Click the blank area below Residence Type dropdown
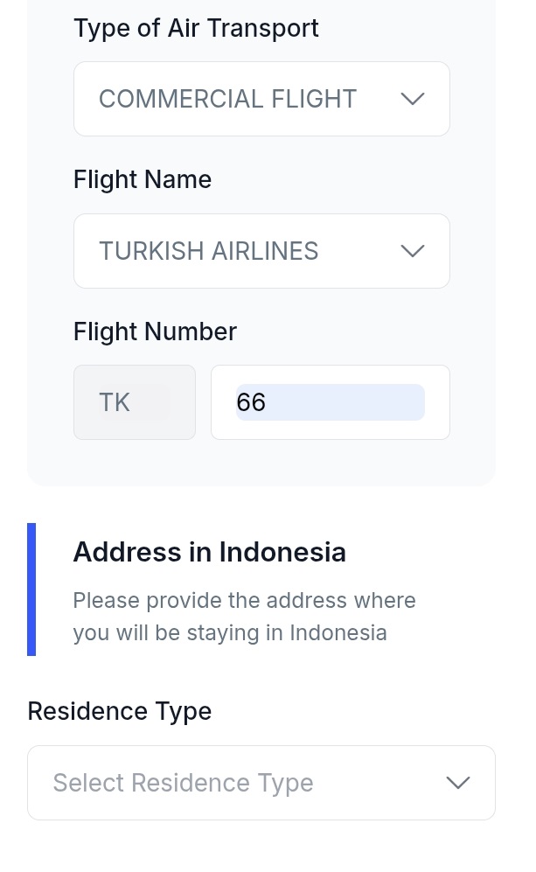Image resolution: width=536 pixels, height=872 pixels. (x=261, y=847)
